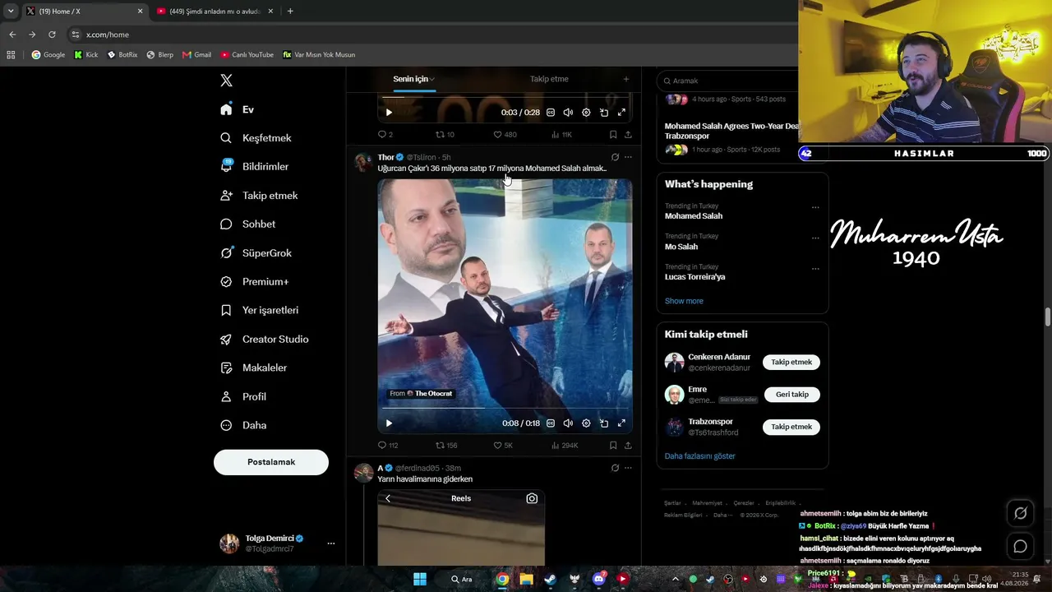Toggle captions on Thor's video
This screenshot has width=1052, height=592.
pos(551,423)
